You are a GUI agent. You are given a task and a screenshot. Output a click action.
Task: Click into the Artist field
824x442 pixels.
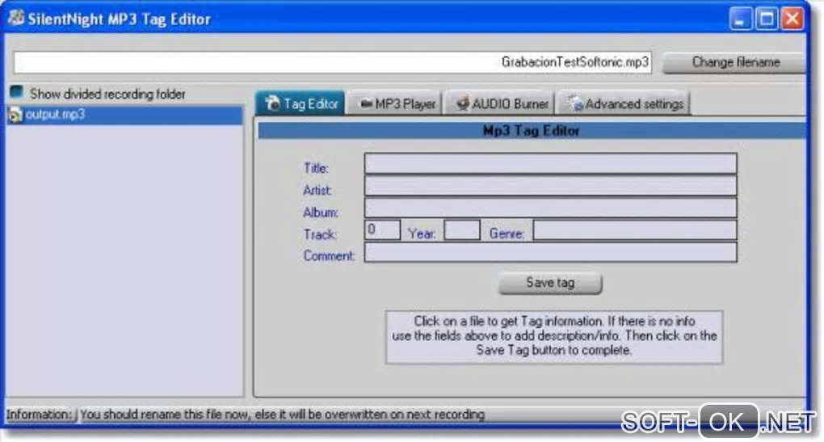(550, 186)
